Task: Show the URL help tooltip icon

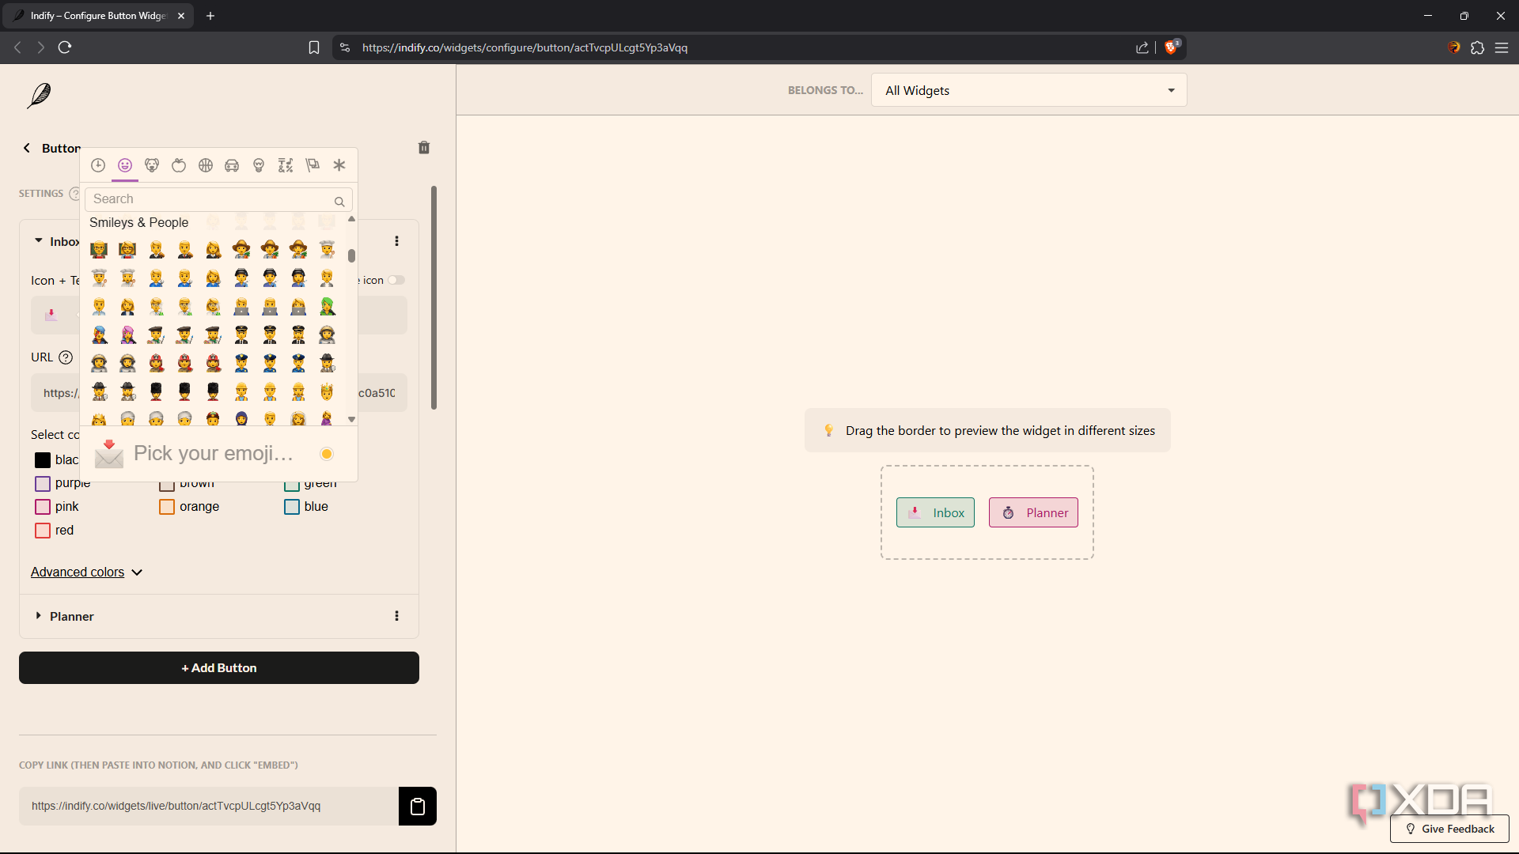Action: (66, 357)
